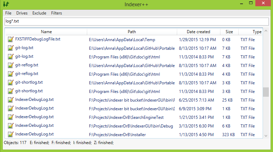Maximize the Indexer++ window
Image resolution: width=273 pixels, height=152 pixels.
point(251,3)
